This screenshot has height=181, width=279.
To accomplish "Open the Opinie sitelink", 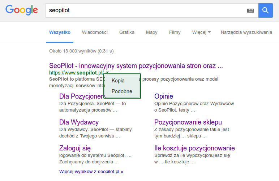I will (164, 96).
